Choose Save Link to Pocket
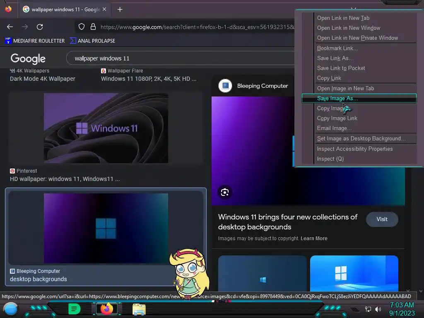 (x=359, y=68)
